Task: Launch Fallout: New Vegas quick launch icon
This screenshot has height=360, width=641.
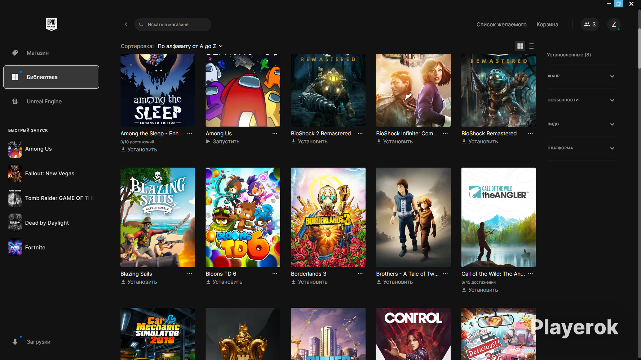Action: tap(15, 174)
